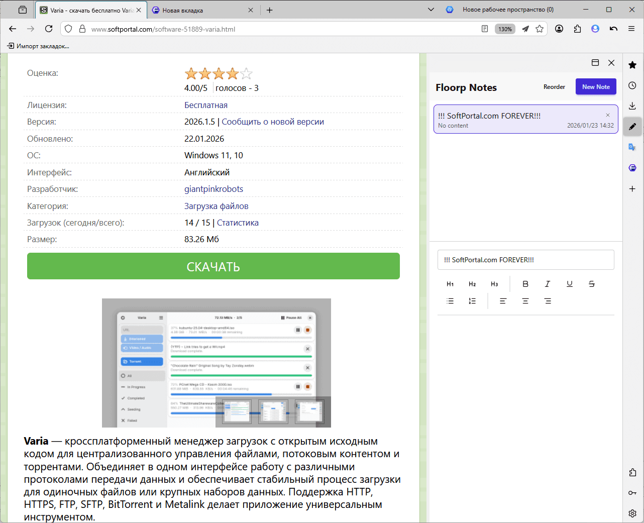The height and width of the screenshot is (523, 644).
Task: Apply H2 heading in the note editor
Action: coord(472,284)
